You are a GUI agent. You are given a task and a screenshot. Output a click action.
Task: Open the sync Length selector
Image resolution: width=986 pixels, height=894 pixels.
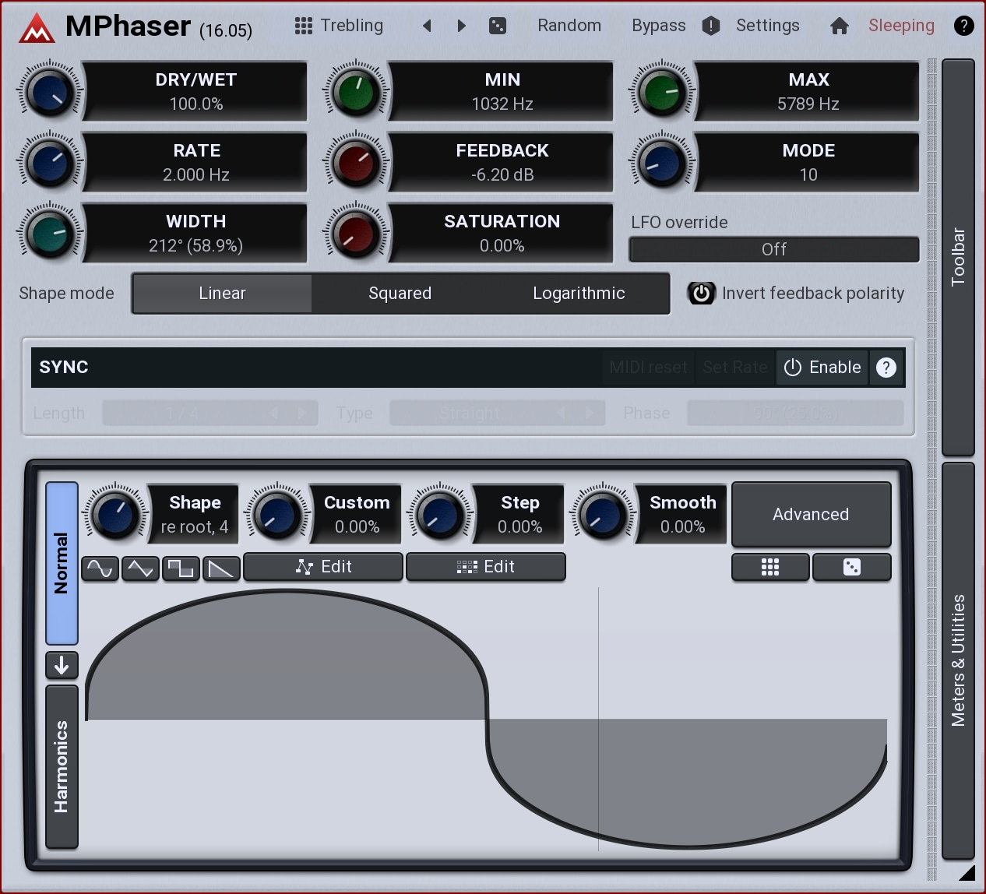click(210, 413)
